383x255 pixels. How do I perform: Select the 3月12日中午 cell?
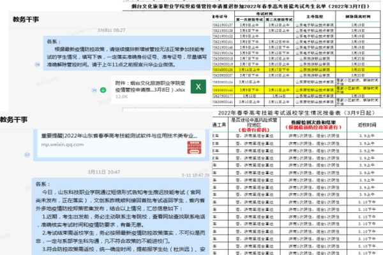[x=279, y=41]
